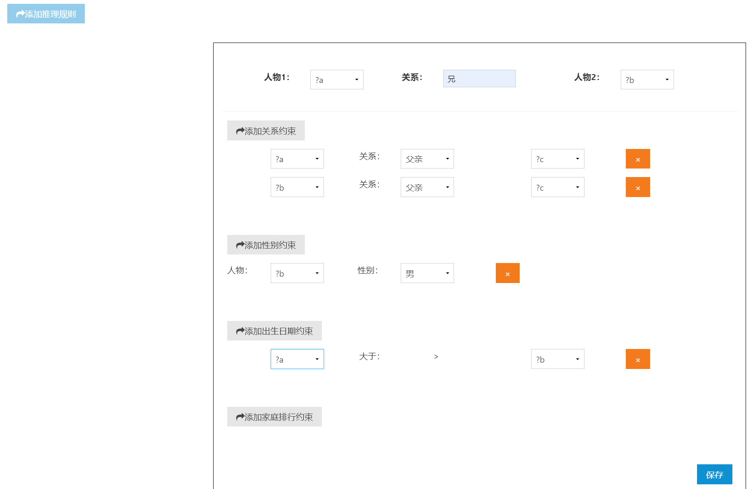
Task: Open the ?c dropdown in the ?b relation row
Action: [x=558, y=187]
